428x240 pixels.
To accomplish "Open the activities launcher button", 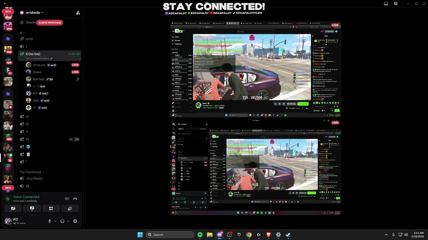I will [51, 208].
